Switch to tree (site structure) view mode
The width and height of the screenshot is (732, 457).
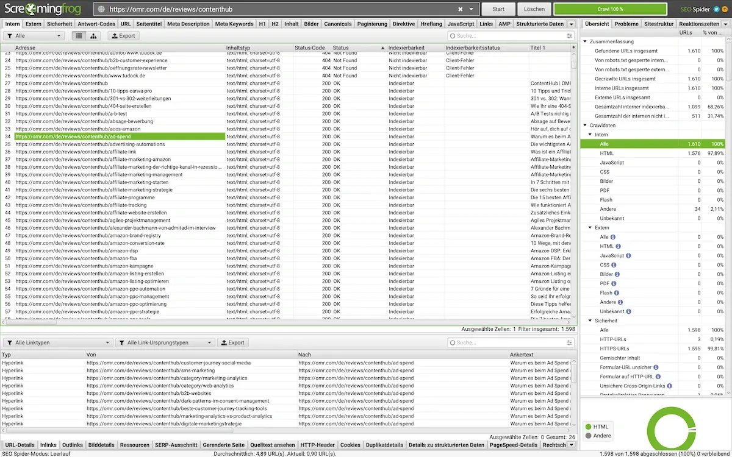93,36
